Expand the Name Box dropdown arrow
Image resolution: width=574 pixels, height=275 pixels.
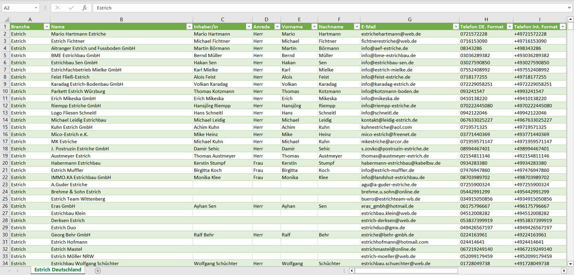tap(36, 8)
